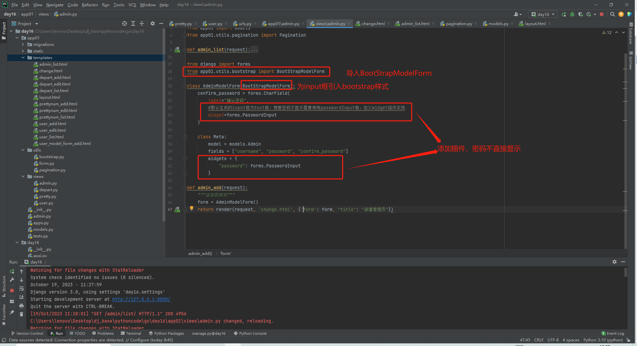This screenshot has width=637, height=346.
Task: Collapse all nodes in Project panel
Action: click(142, 23)
